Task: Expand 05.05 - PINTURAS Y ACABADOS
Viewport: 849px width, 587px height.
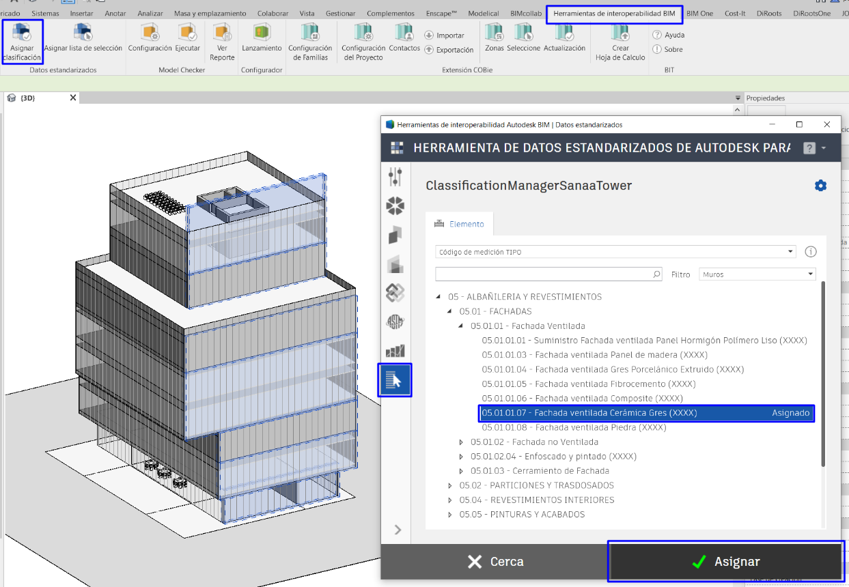Action: pyautogui.click(x=449, y=515)
